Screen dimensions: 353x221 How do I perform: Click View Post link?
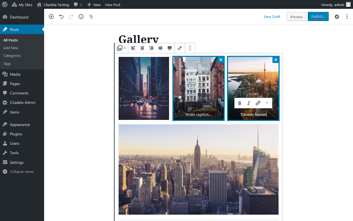pyautogui.click(x=113, y=5)
